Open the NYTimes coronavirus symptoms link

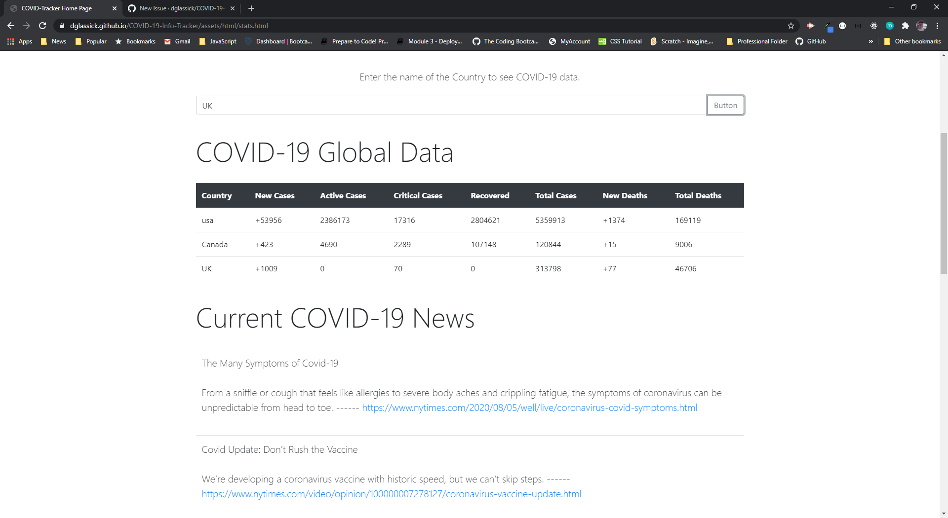pyautogui.click(x=529, y=407)
